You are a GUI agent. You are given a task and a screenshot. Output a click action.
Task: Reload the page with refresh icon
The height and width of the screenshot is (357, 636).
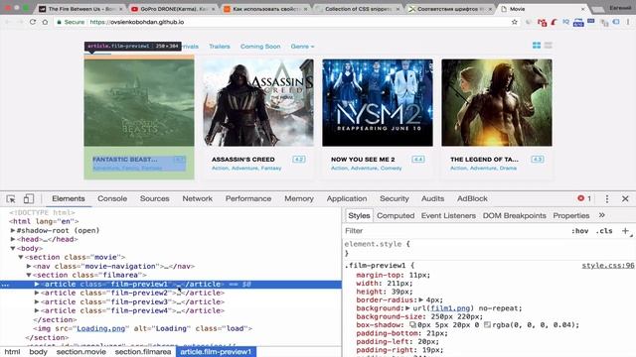33,22
